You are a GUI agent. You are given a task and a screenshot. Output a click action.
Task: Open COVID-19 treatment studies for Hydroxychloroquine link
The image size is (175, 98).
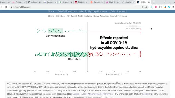83,11
